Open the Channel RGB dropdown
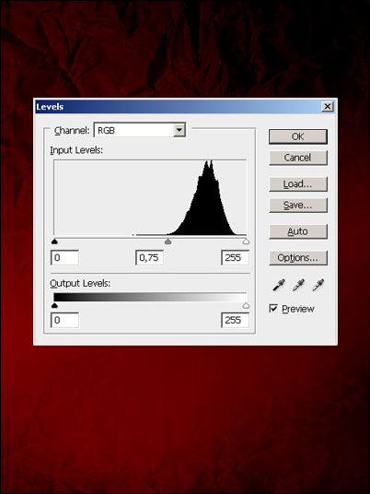370x494 pixels. pyautogui.click(x=140, y=130)
